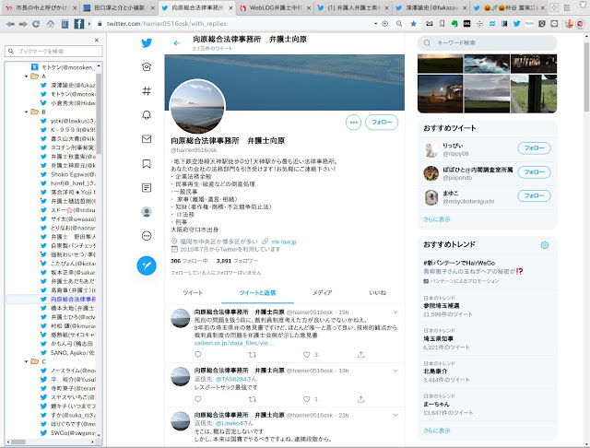Reload the page with refresh icon
This screenshot has height=448, width=590.
[36, 24]
